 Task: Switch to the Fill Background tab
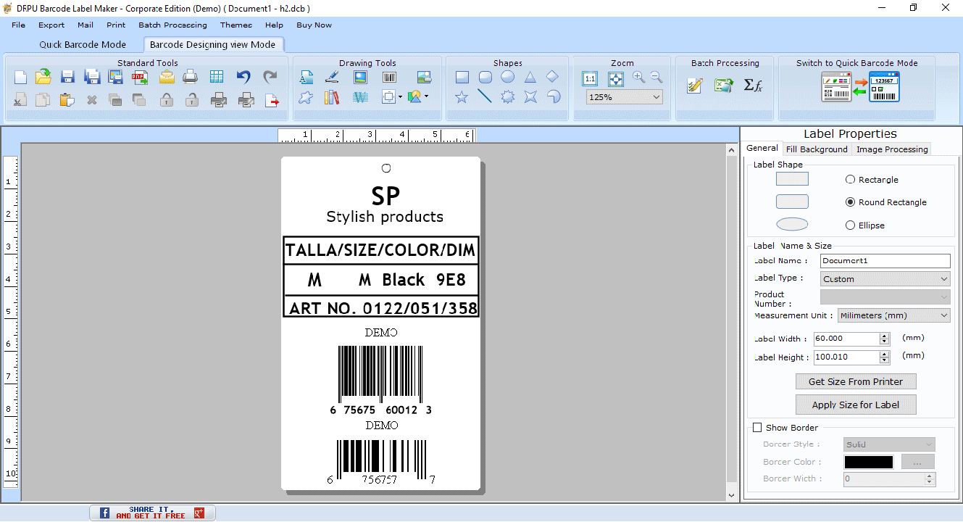coord(817,149)
